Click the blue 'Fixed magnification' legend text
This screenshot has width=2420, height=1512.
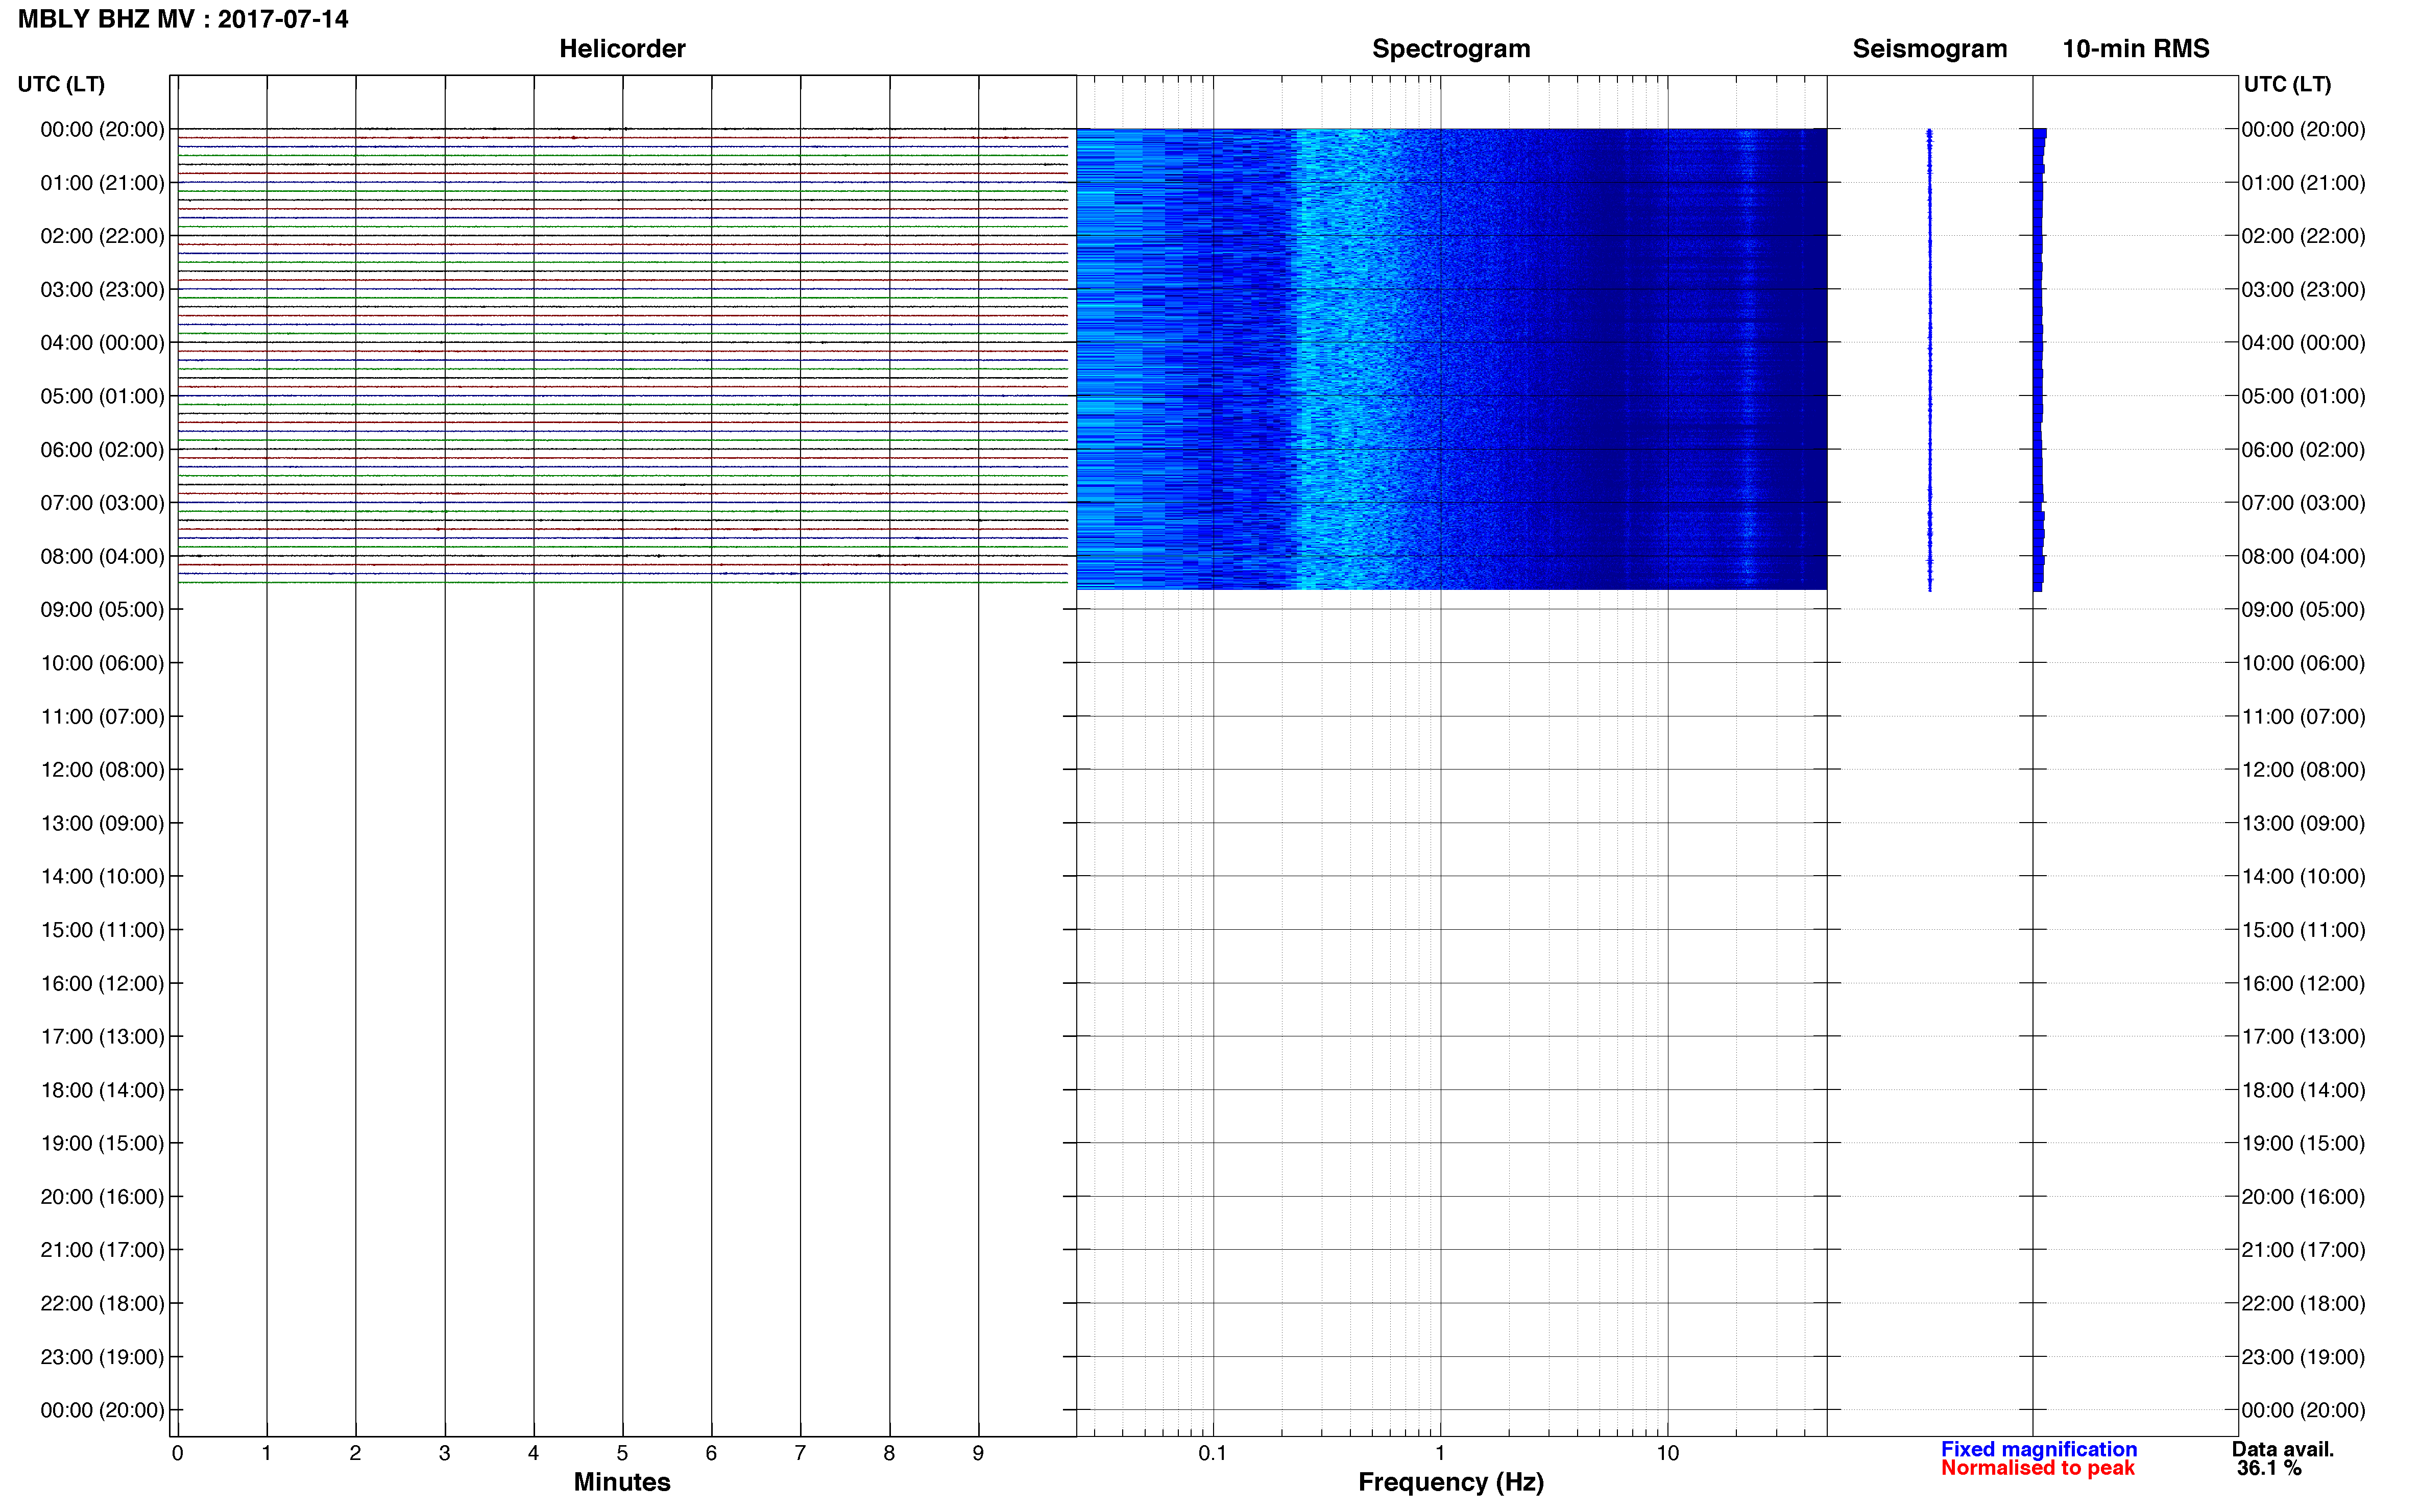[2039, 1449]
